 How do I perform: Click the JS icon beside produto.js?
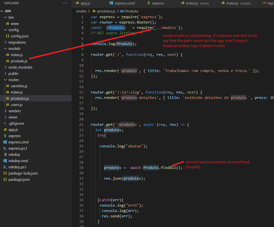[x=7, y=61]
